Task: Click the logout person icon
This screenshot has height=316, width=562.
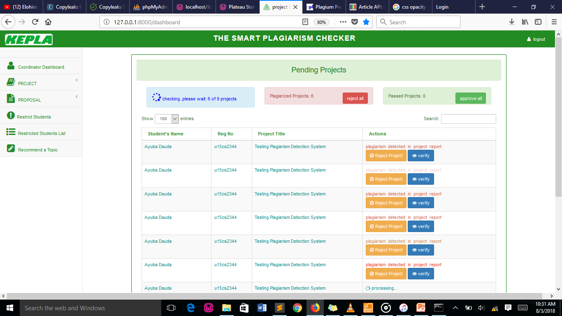Action: (529, 39)
